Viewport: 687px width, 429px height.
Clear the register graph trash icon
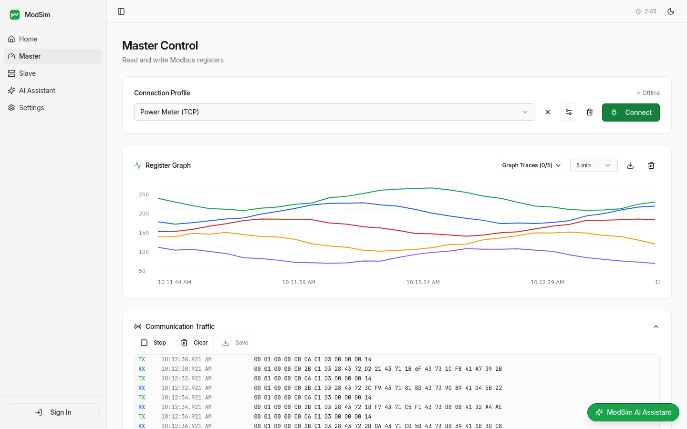(x=651, y=165)
